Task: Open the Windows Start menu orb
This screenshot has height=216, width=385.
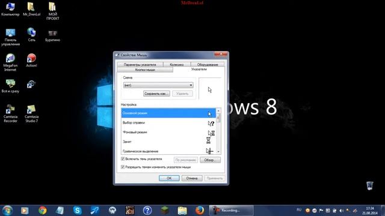Action: 7,211
